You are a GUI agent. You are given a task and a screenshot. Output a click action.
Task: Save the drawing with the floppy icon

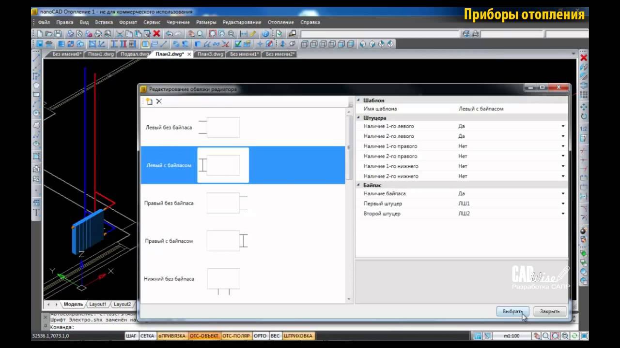[58, 34]
